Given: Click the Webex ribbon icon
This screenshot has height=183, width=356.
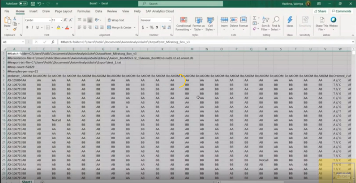Looking at the screenshot, I should coord(333,22).
